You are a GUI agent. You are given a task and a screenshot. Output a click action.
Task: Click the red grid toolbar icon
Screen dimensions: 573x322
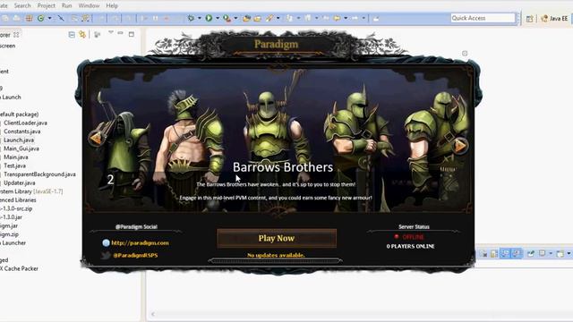[x=29, y=18]
